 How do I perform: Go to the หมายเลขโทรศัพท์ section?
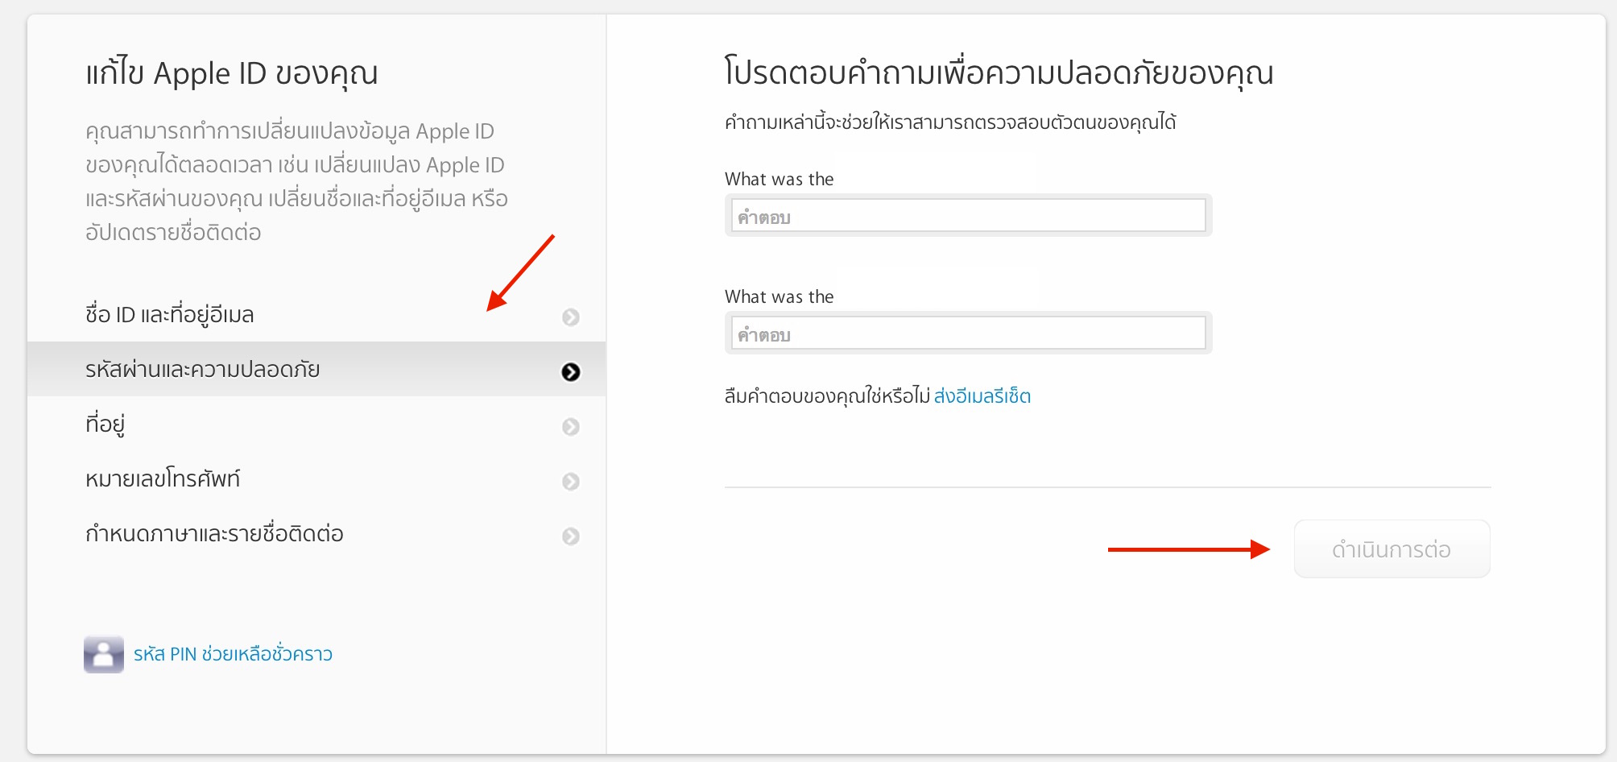pyautogui.click(x=163, y=479)
